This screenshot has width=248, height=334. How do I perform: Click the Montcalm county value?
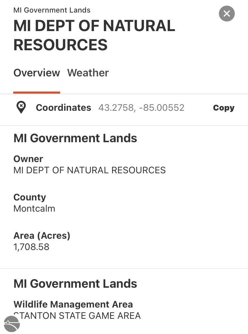pos(34,209)
